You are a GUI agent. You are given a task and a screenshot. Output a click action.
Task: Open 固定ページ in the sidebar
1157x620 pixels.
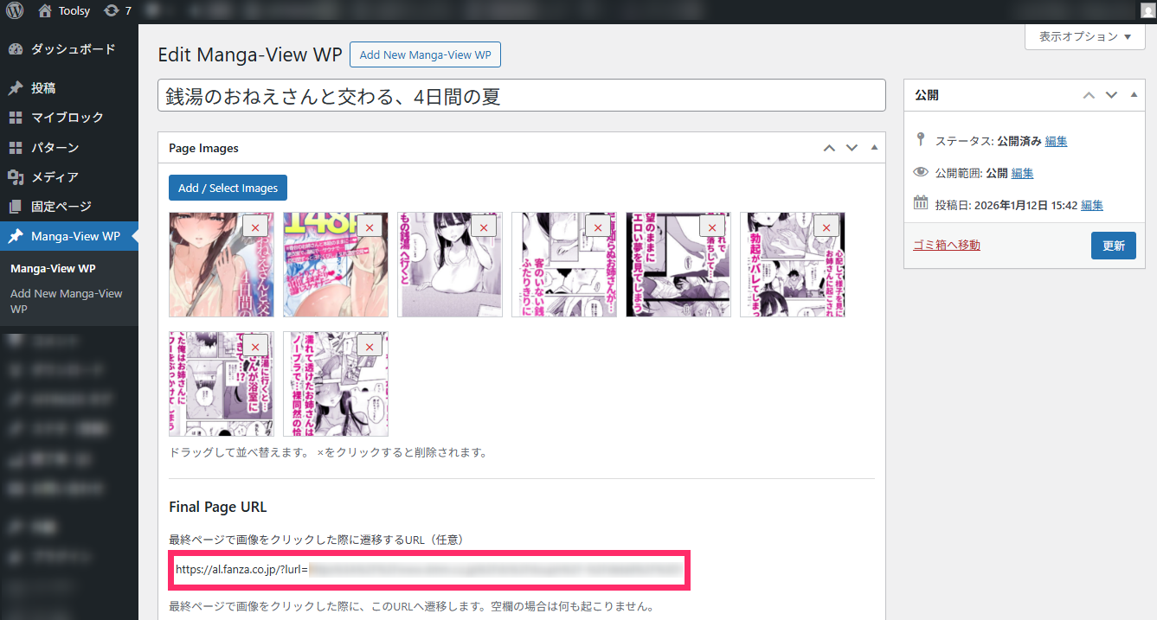pyautogui.click(x=61, y=207)
